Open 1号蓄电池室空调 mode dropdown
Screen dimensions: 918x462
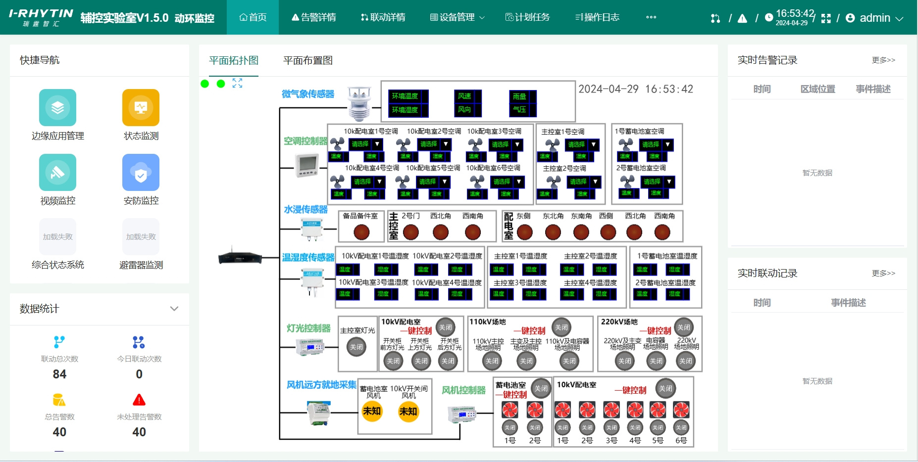point(657,144)
